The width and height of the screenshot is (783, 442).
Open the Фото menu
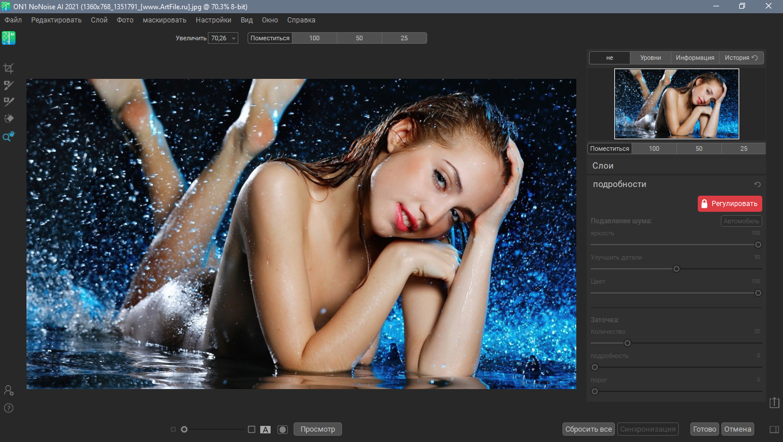(125, 20)
